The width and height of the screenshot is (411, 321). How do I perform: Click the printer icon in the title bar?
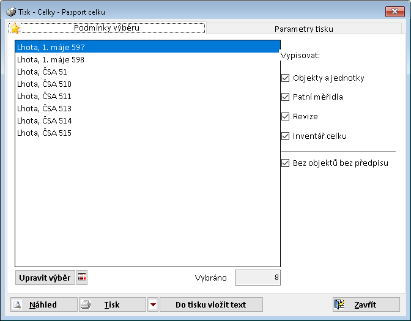10,12
